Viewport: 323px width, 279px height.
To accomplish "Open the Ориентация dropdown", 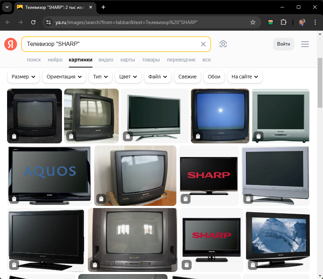I will pos(64,77).
